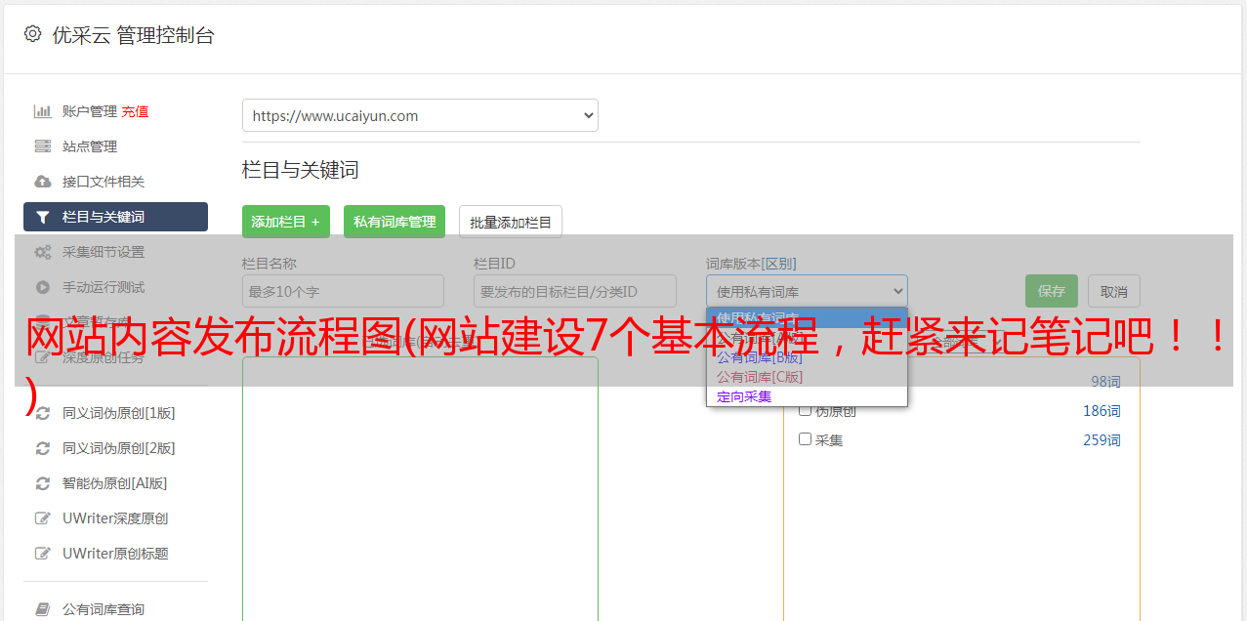Click the cogs icon for 采集细节设置
The image size is (1247, 621).
42,252
